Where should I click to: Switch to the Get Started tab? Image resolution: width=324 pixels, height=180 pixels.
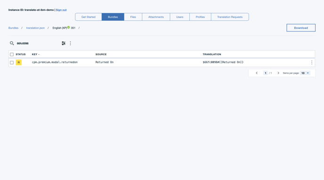[89, 17]
